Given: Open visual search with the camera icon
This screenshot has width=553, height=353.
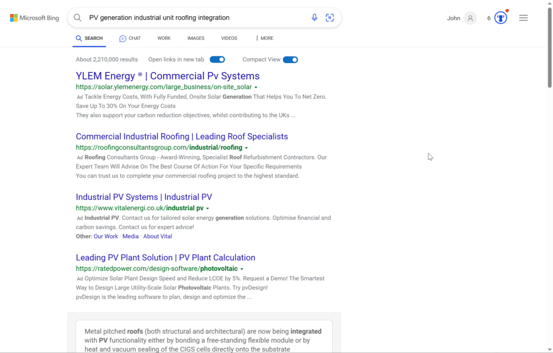Looking at the screenshot, I should pos(329,17).
